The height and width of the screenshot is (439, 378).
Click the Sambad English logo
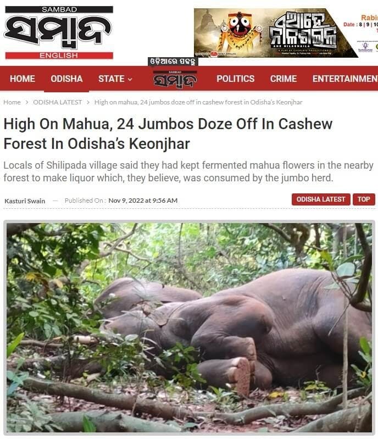click(59, 32)
